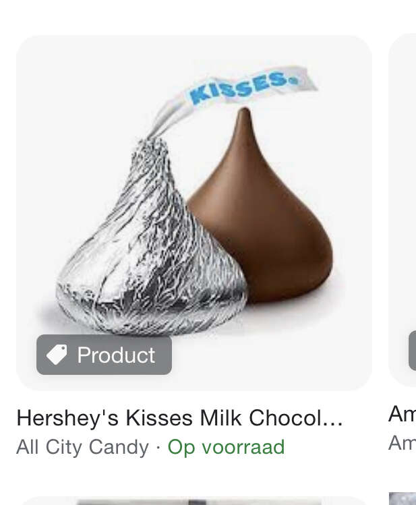Click the 'Product' text label on the gray badge
The image size is (416, 505).
pos(116,355)
